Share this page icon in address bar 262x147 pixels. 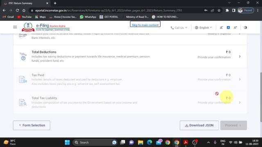[212, 10]
